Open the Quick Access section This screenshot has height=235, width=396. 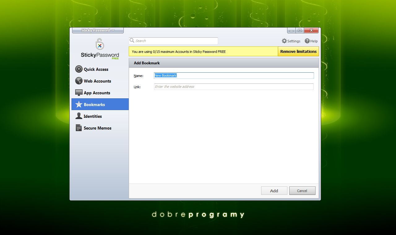(100, 69)
